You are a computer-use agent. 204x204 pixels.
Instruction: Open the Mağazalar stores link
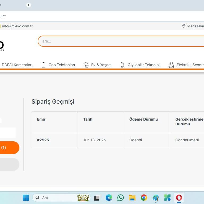point(195,26)
